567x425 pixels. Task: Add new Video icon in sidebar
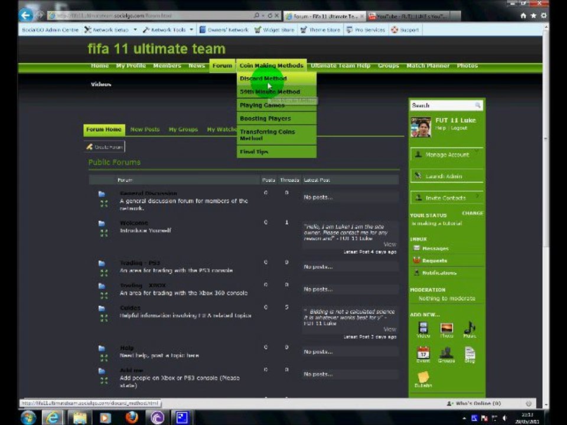423,328
